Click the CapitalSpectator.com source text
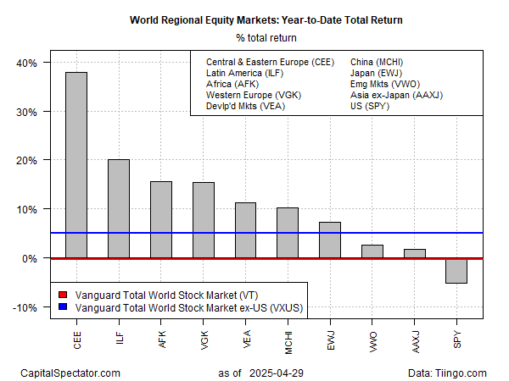509x381 pixels. [71, 373]
